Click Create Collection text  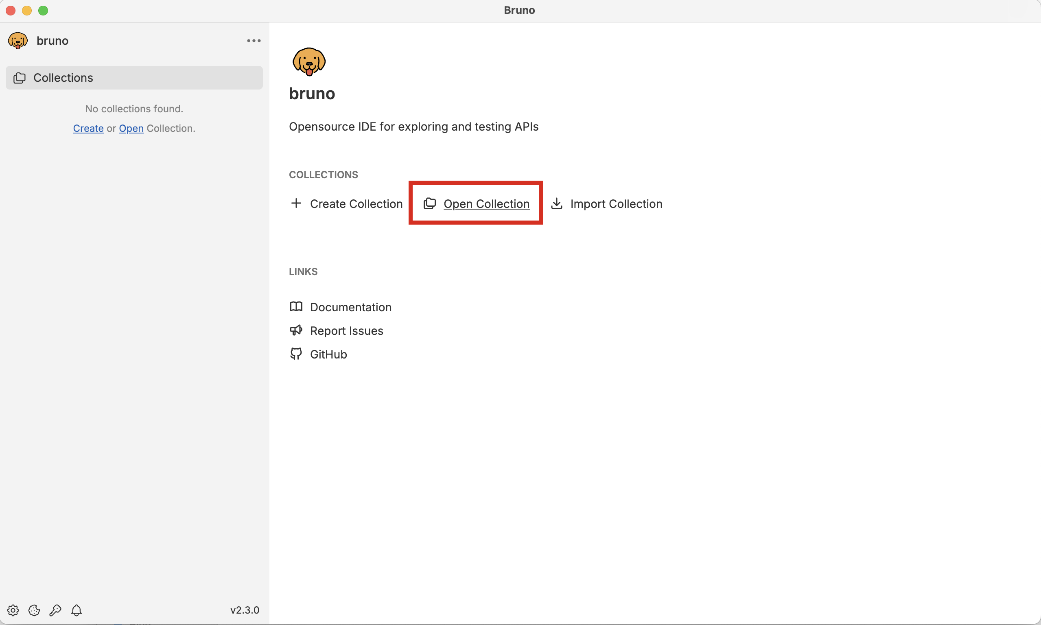point(356,204)
